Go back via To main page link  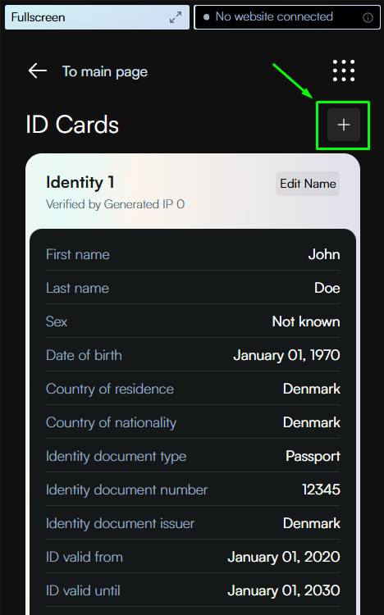(x=105, y=72)
